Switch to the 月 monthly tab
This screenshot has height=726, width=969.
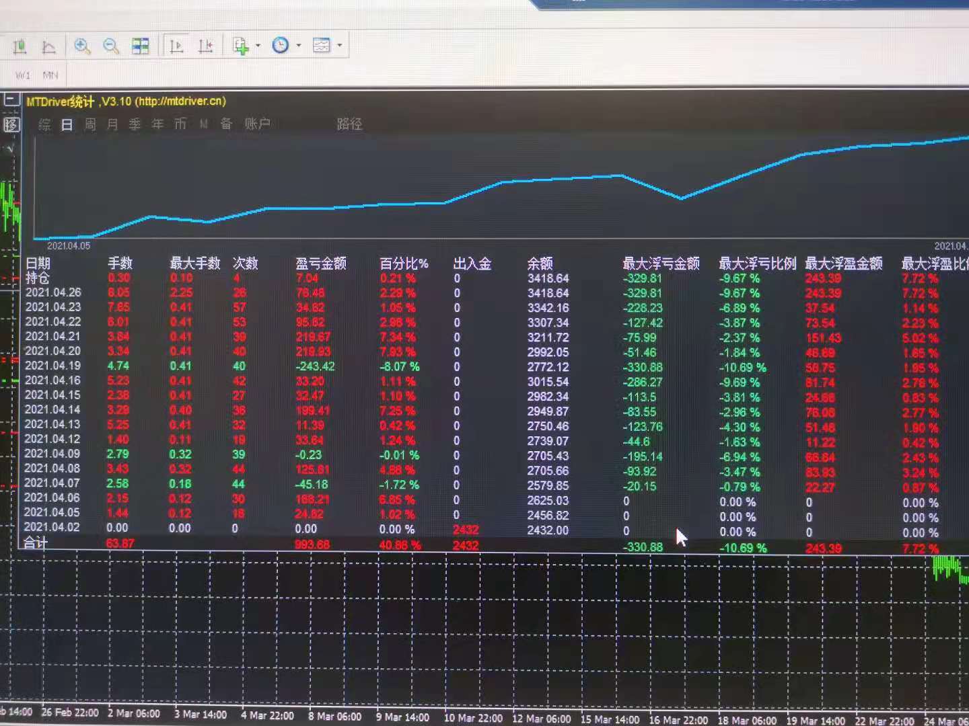(112, 124)
